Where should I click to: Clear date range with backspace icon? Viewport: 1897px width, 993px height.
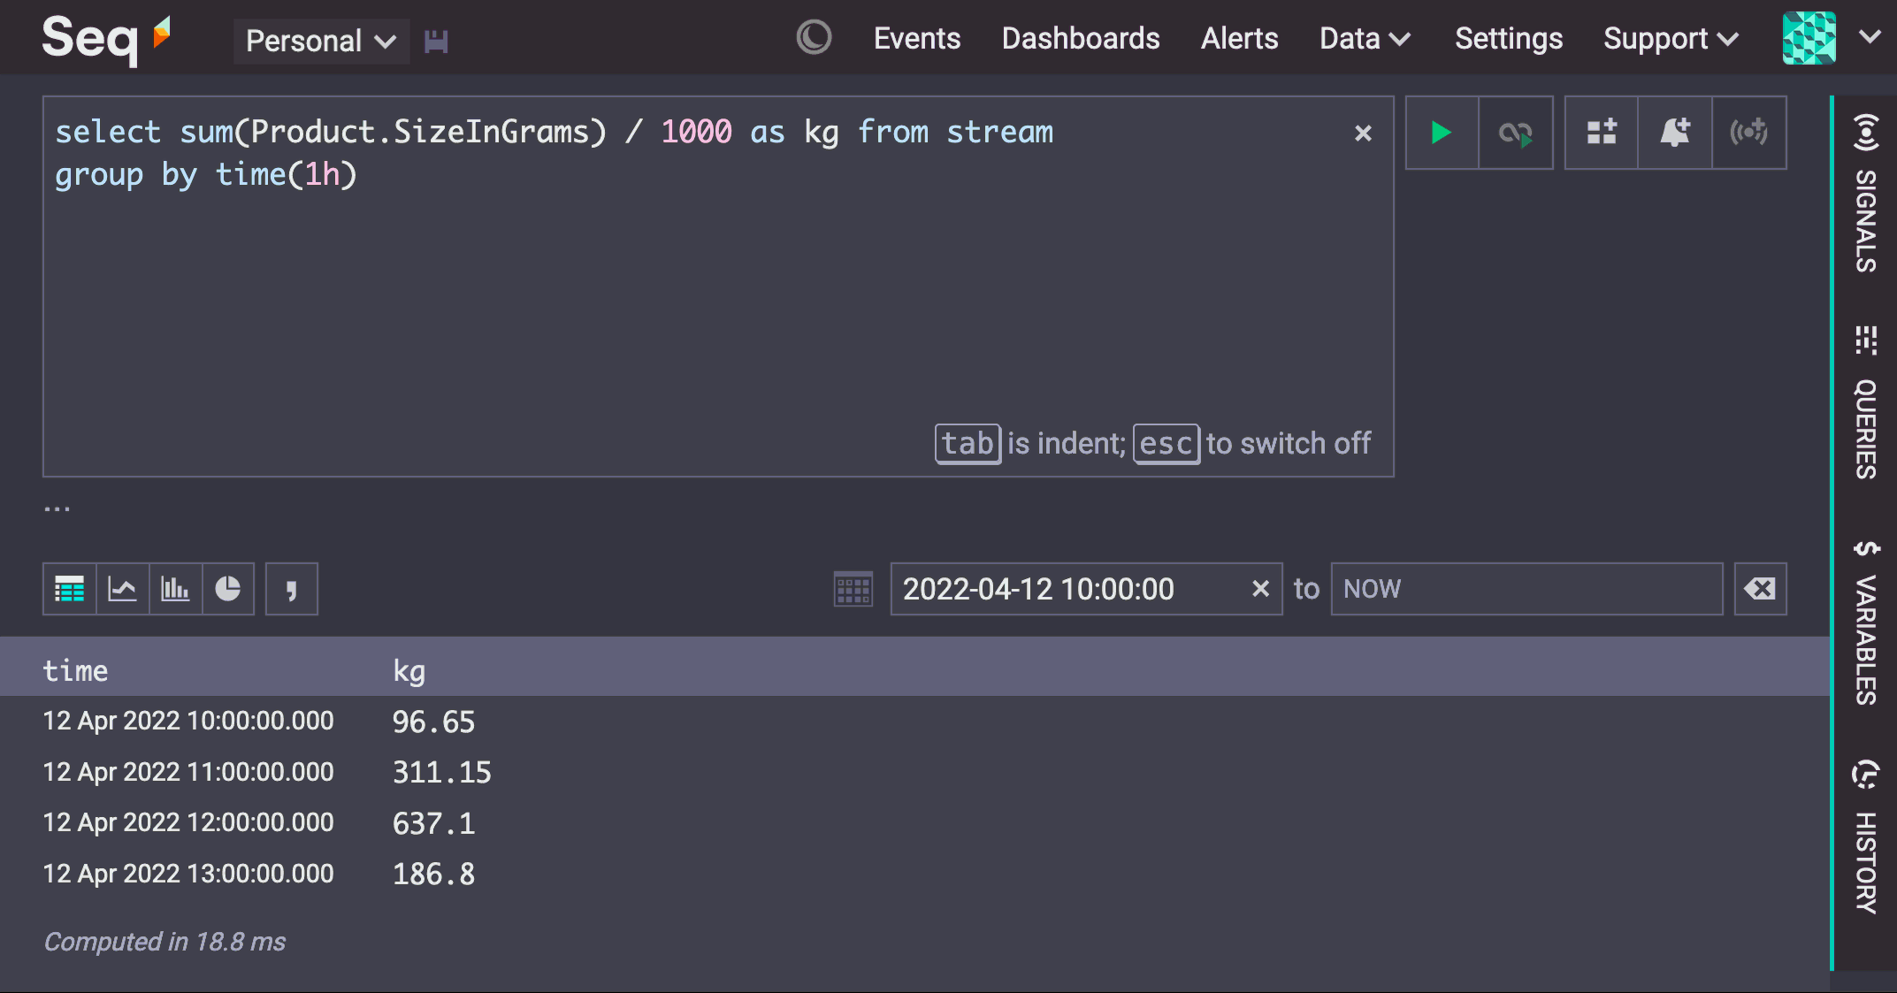tap(1760, 589)
